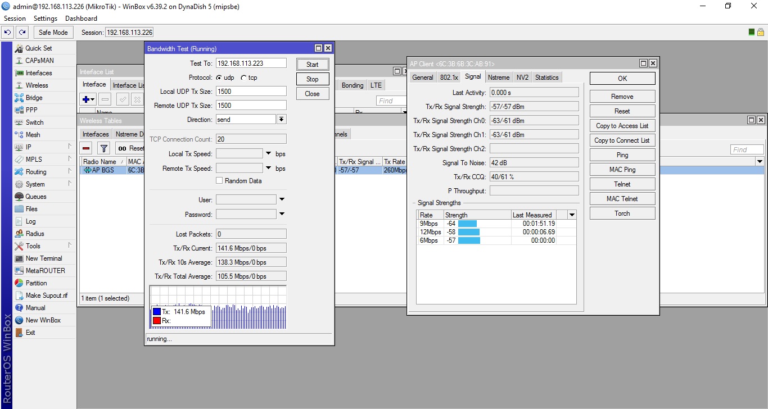768x409 pixels.
Task: Click the red minus remove icon in Wireless Tables
Action: [86, 148]
